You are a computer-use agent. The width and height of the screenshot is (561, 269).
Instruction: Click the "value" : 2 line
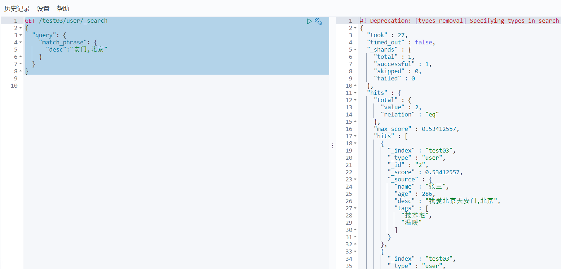click(x=401, y=107)
